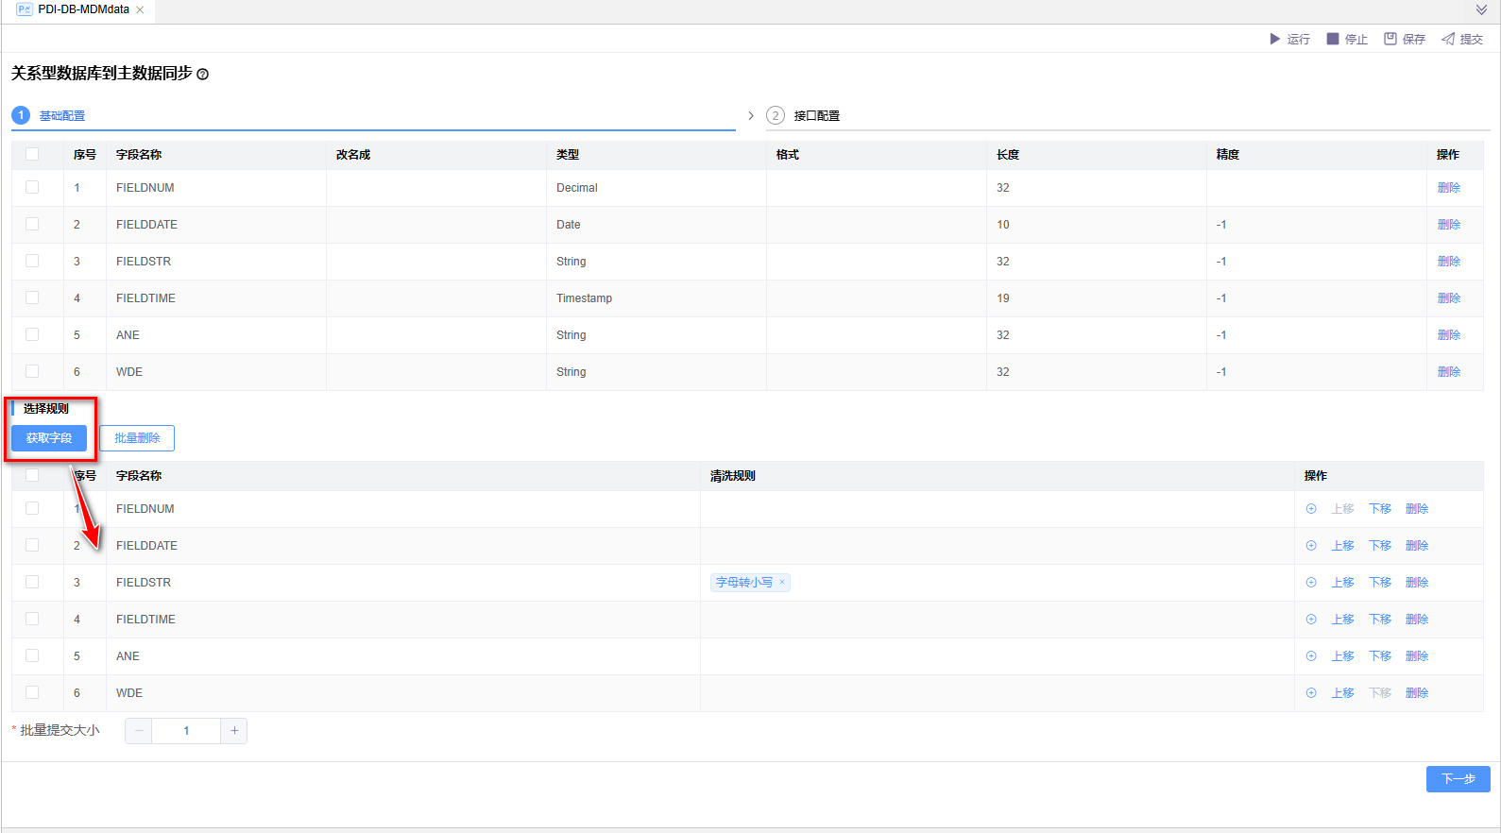Click the arrow between steps
Screen dimensions: 1501x833
pyautogui.click(x=751, y=116)
